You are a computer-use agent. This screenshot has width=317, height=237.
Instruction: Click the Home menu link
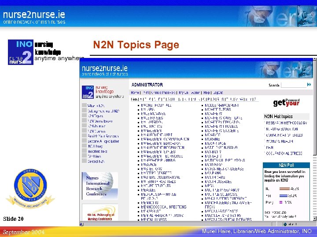pos(135,93)
